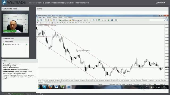Switch timeframe to D1
This screenshot has width=170, height=95.
tap(84, 23)
